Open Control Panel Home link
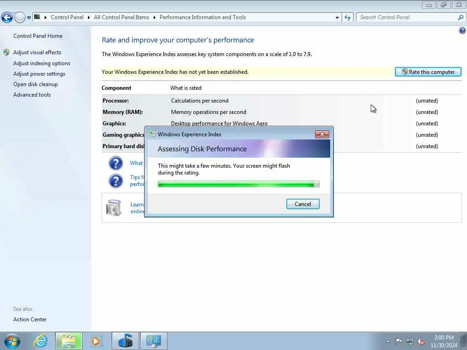The image size is (467, 350). [x=38, y=36]
